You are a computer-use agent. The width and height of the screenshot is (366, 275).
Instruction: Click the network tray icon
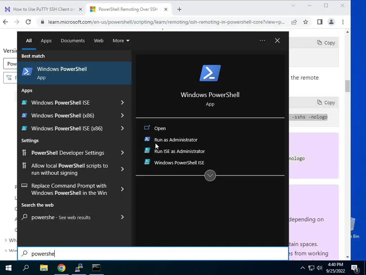click(311, 268)
